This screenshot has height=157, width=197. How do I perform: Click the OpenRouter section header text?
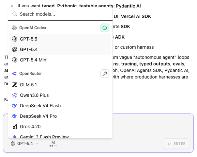[x=31, y=74]
